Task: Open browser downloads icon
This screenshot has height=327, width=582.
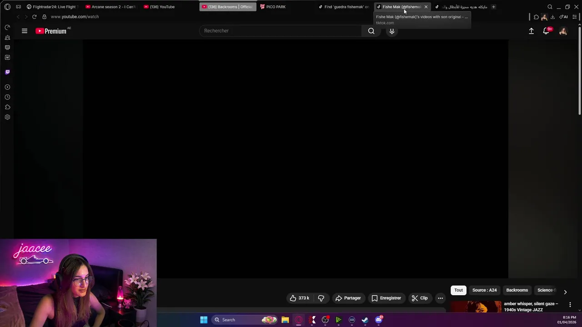Action: click(552, 17)
